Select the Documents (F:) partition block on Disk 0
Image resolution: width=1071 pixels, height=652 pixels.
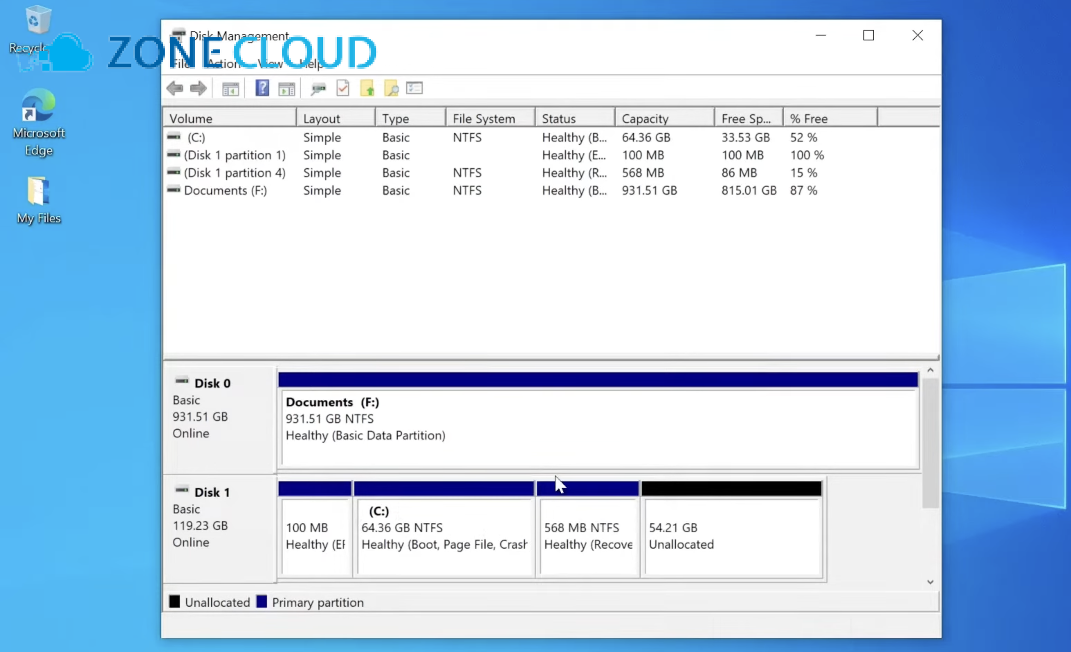click(x=598, y=421)
